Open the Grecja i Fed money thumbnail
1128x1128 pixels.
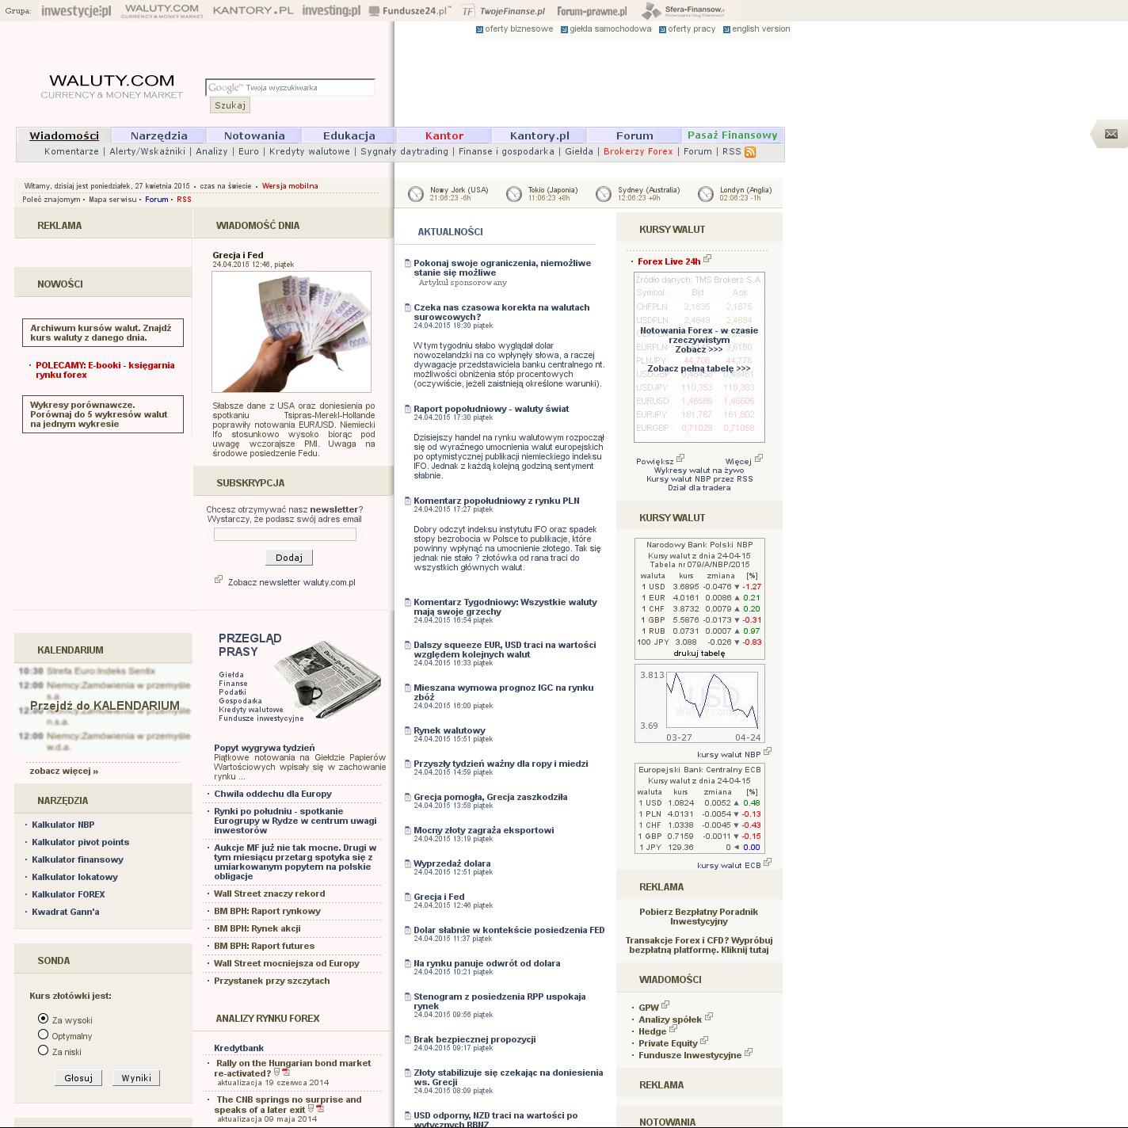coord(292,332)
